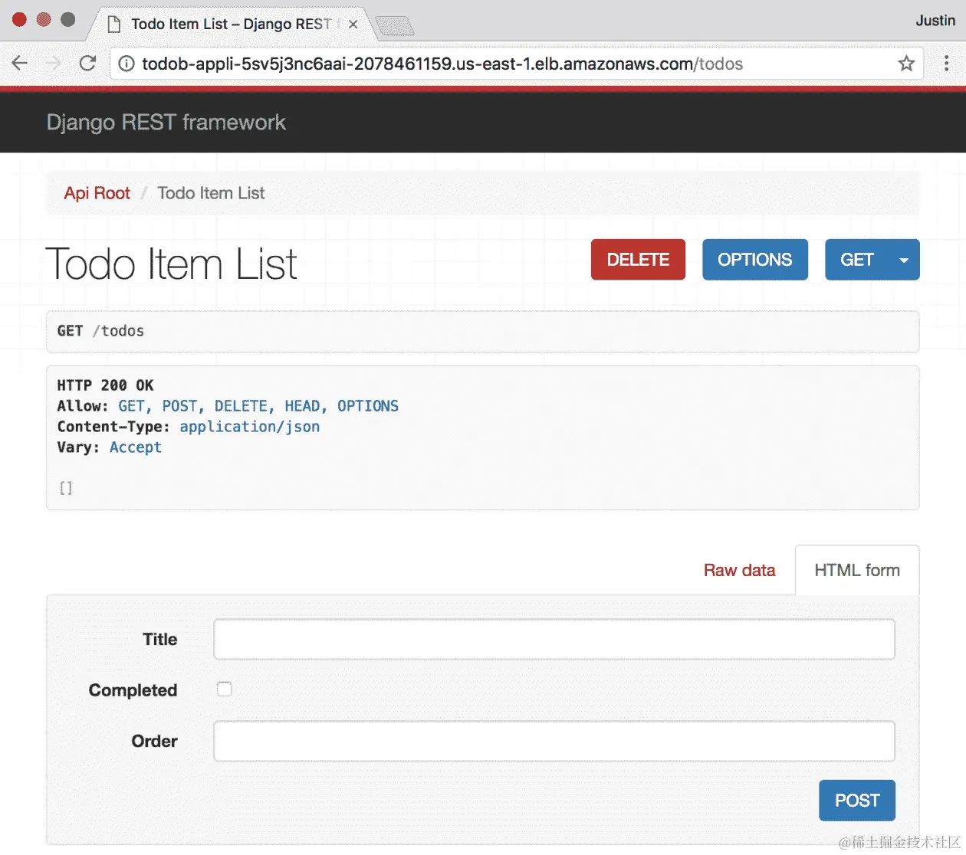Screen dimensions: 966x855
Task: Open the Django REST framework brand link
Action: pyautogui.click(x=166, y=123)
